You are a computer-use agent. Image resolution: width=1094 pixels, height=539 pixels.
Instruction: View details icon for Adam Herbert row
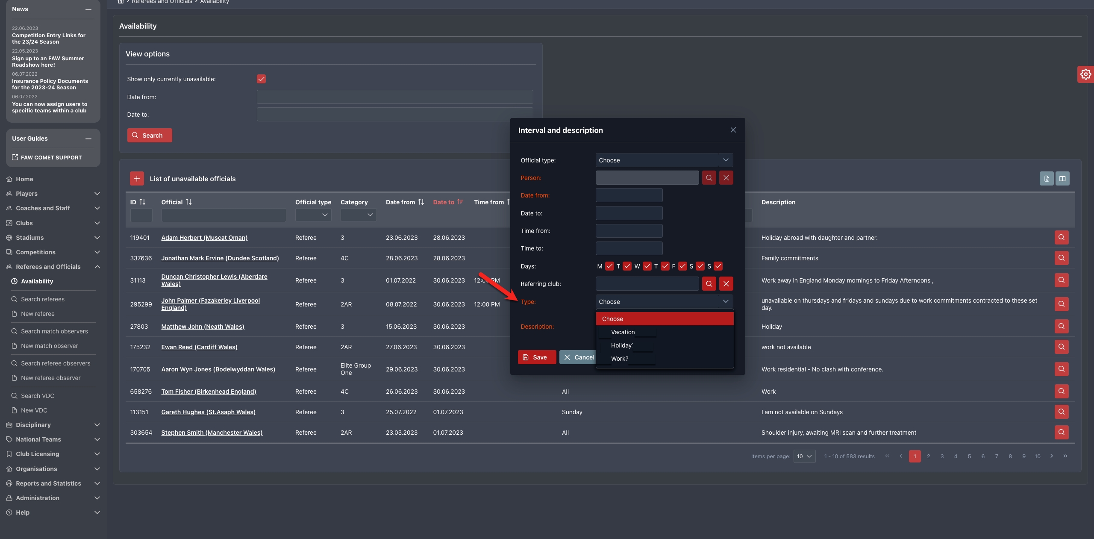(1062, 238)
